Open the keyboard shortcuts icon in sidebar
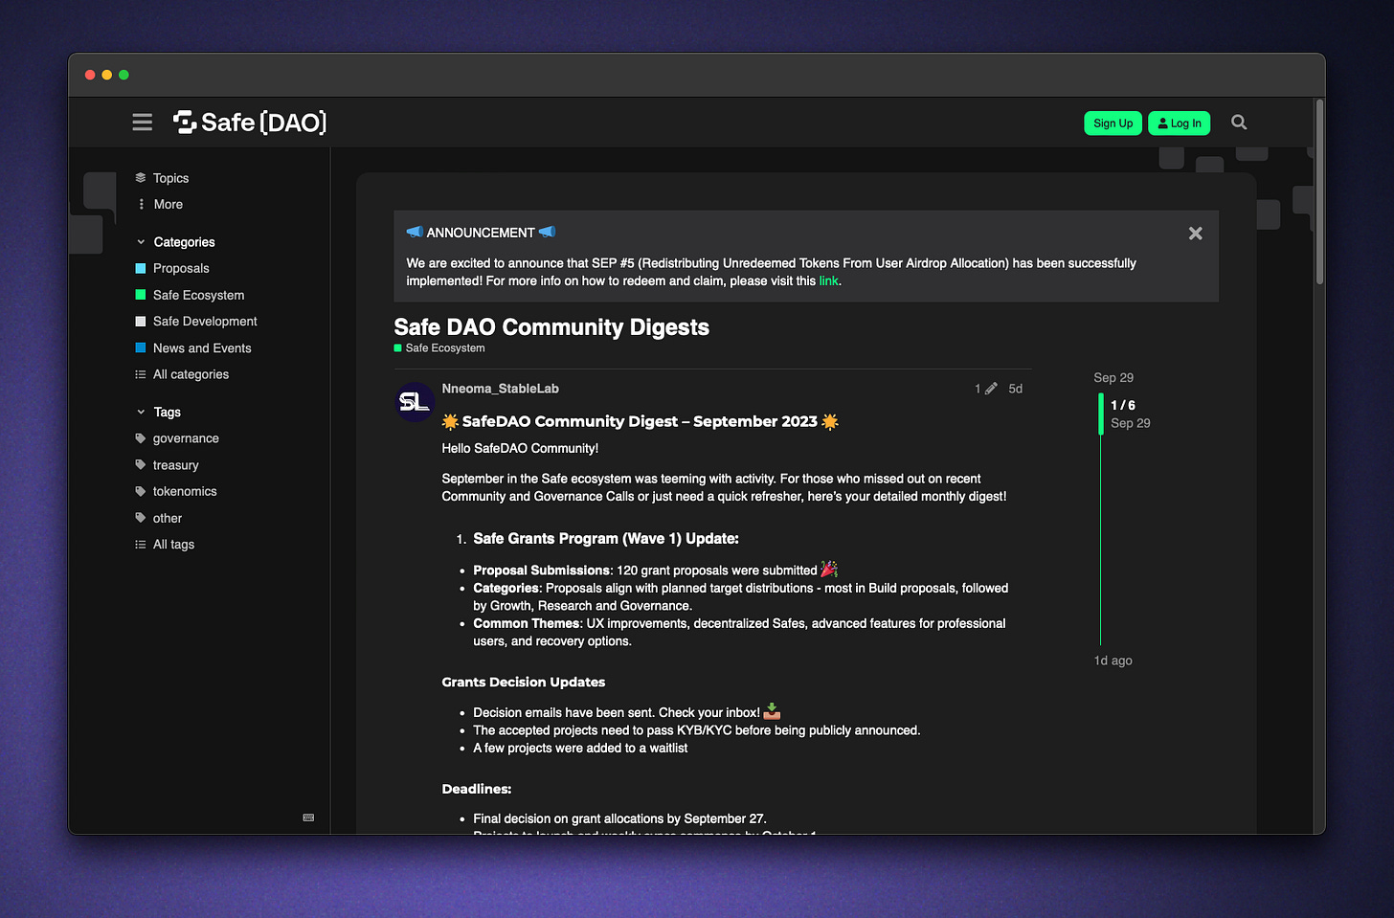Viewport: 1394px width, 918px height. click(x=308, y=817)
